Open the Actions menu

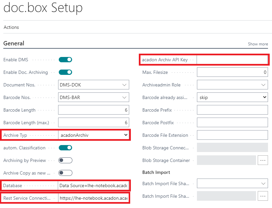tap(11, 27)
